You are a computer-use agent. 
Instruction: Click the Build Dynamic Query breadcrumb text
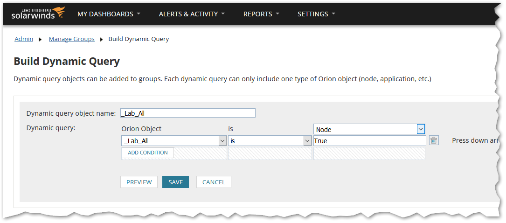139,39
